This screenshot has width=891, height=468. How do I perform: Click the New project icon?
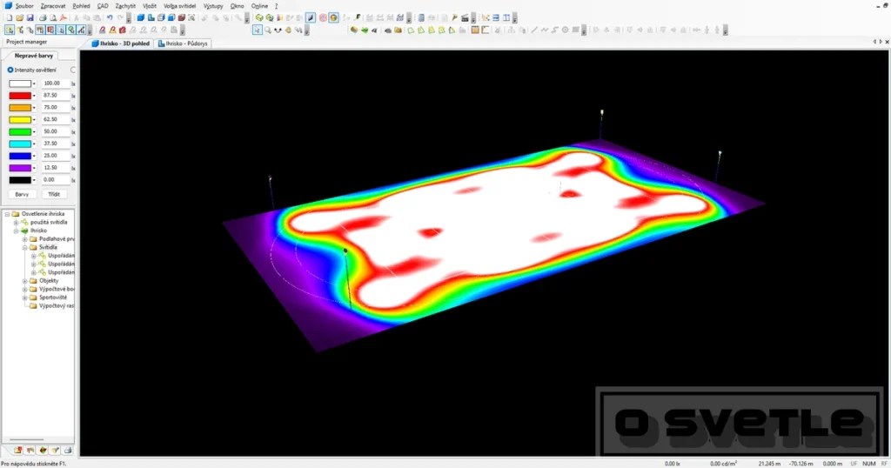coord(9,17)
